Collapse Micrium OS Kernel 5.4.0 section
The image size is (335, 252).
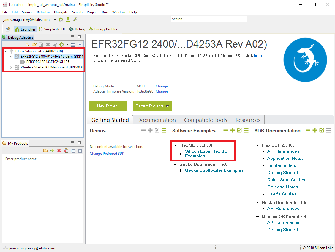pyautogui.click(x=257, y=217)
